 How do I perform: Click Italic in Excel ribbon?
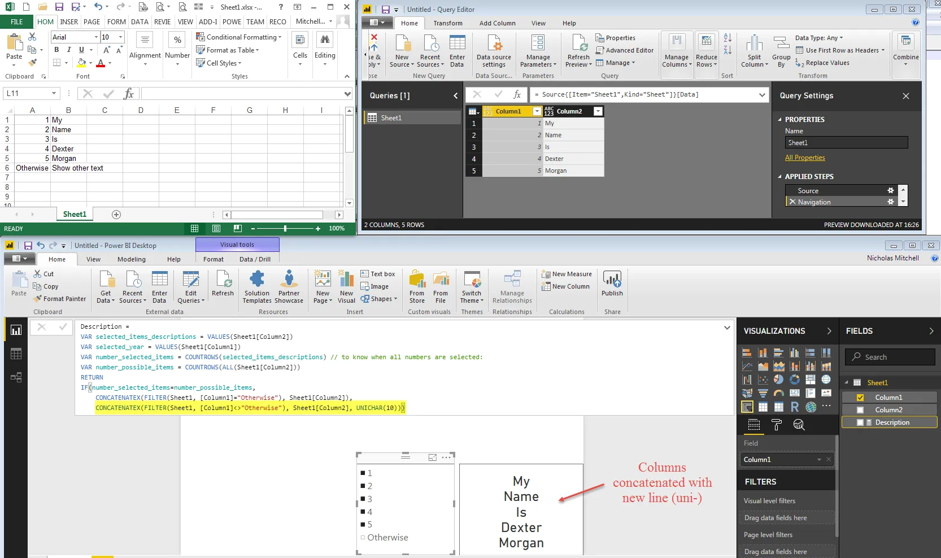point(69,50)
